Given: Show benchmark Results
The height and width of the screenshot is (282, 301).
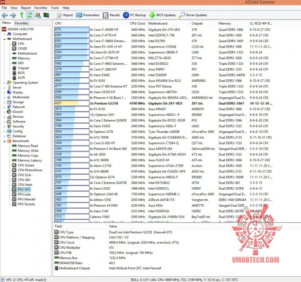Looking at the screenshot, I should pyautogui.click(x=111, y=15).
